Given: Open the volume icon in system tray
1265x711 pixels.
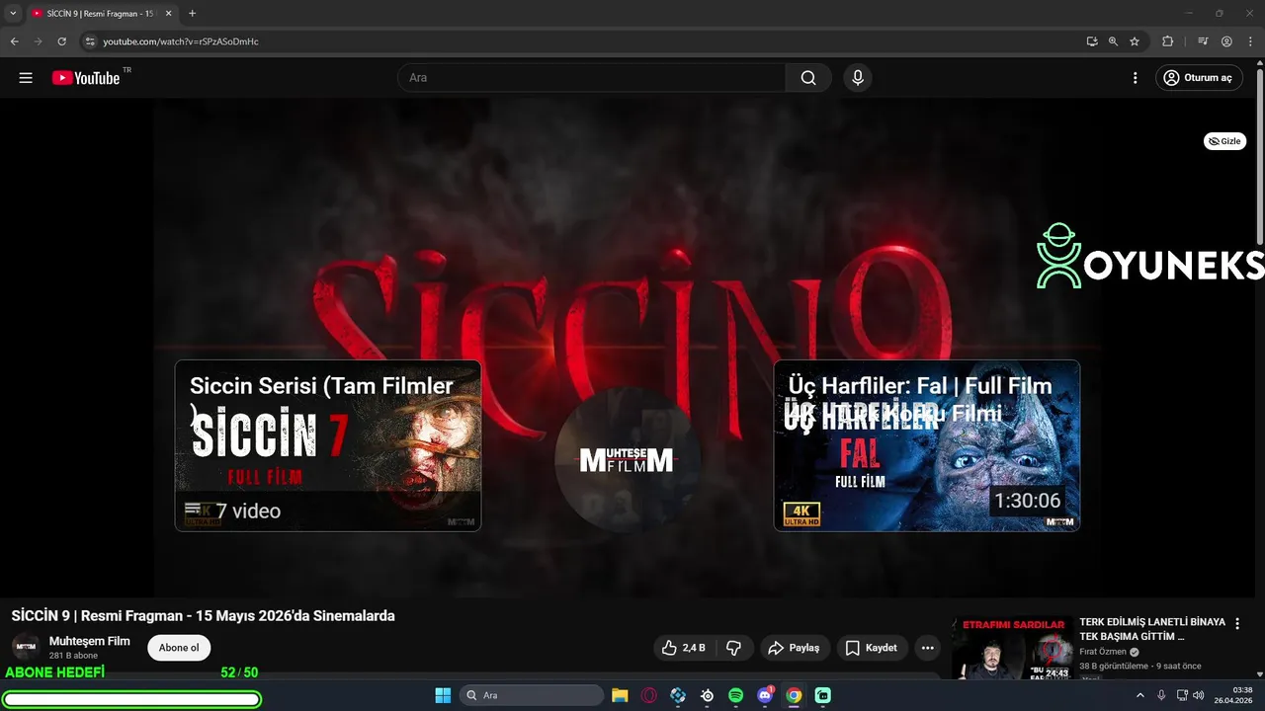Looking at the screenshot, I should pos(1199,695).
